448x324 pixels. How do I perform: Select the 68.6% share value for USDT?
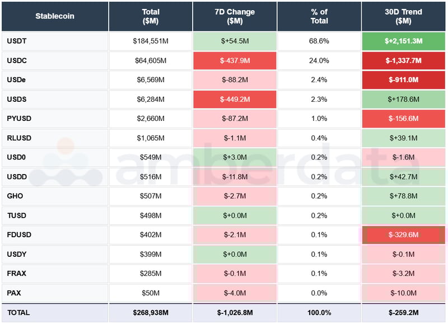tap(319, 41)
